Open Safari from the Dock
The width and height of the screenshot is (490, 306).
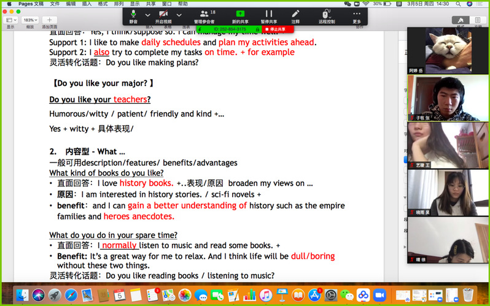pos(71,296)
